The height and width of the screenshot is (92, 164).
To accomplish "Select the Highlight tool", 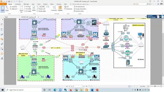I will [x=60, y=8].
